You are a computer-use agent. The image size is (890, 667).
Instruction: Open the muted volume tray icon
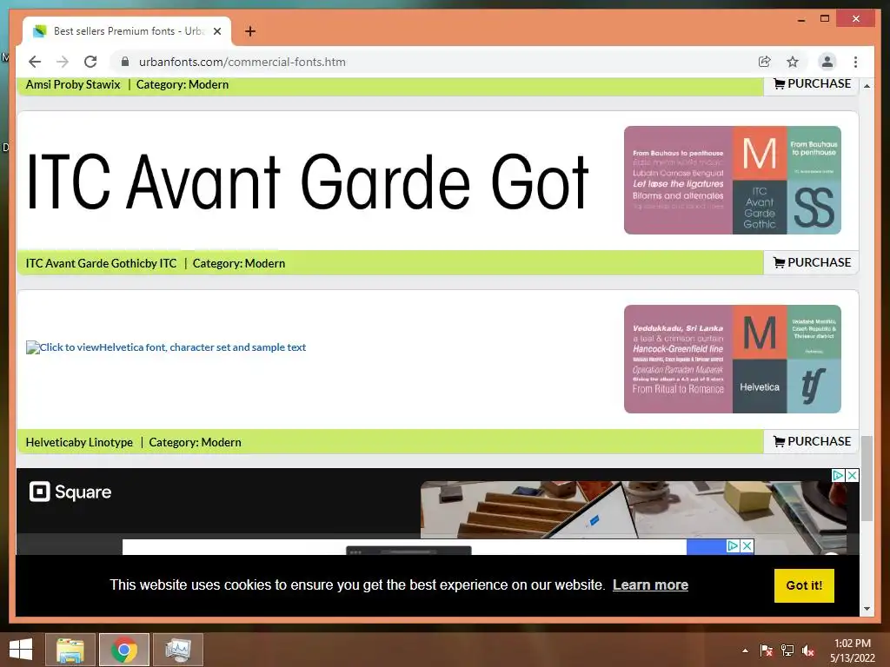click(x=808, y=650)
